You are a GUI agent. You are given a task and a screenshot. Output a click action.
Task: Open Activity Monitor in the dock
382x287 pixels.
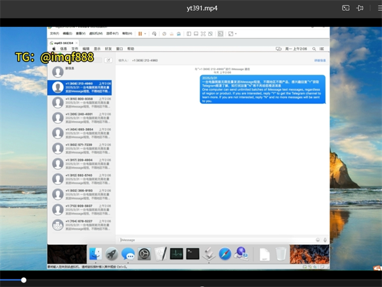[176, 254]
